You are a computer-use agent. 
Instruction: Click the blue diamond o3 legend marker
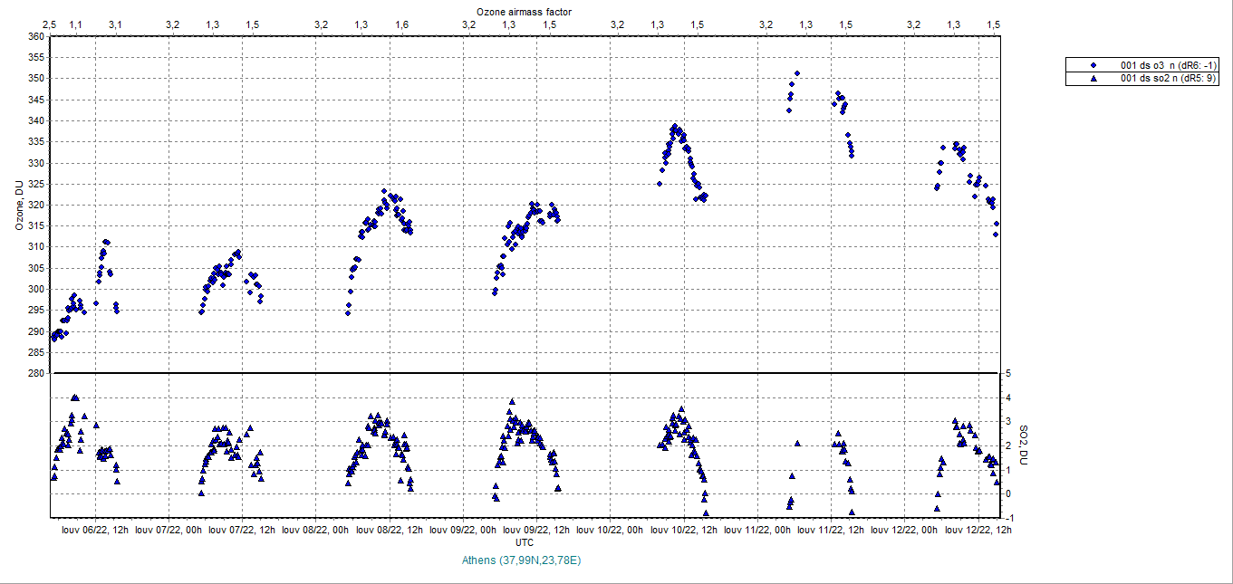[x=1093, y=65]
